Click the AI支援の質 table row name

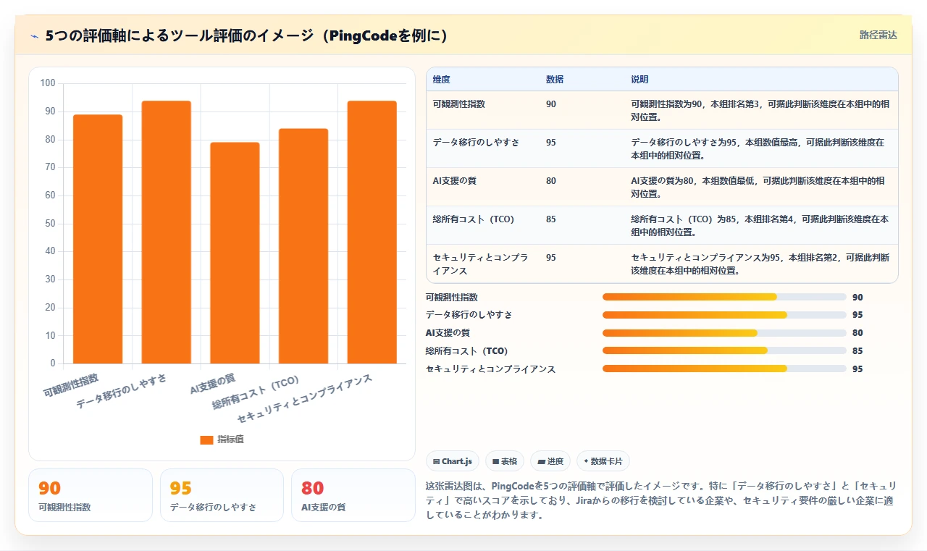coord(455,181)
